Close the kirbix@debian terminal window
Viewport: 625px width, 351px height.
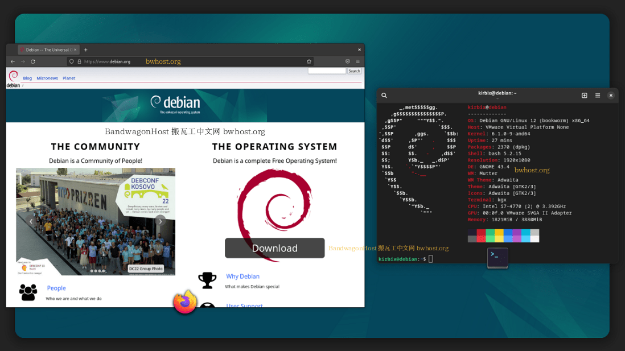(611, 95)
